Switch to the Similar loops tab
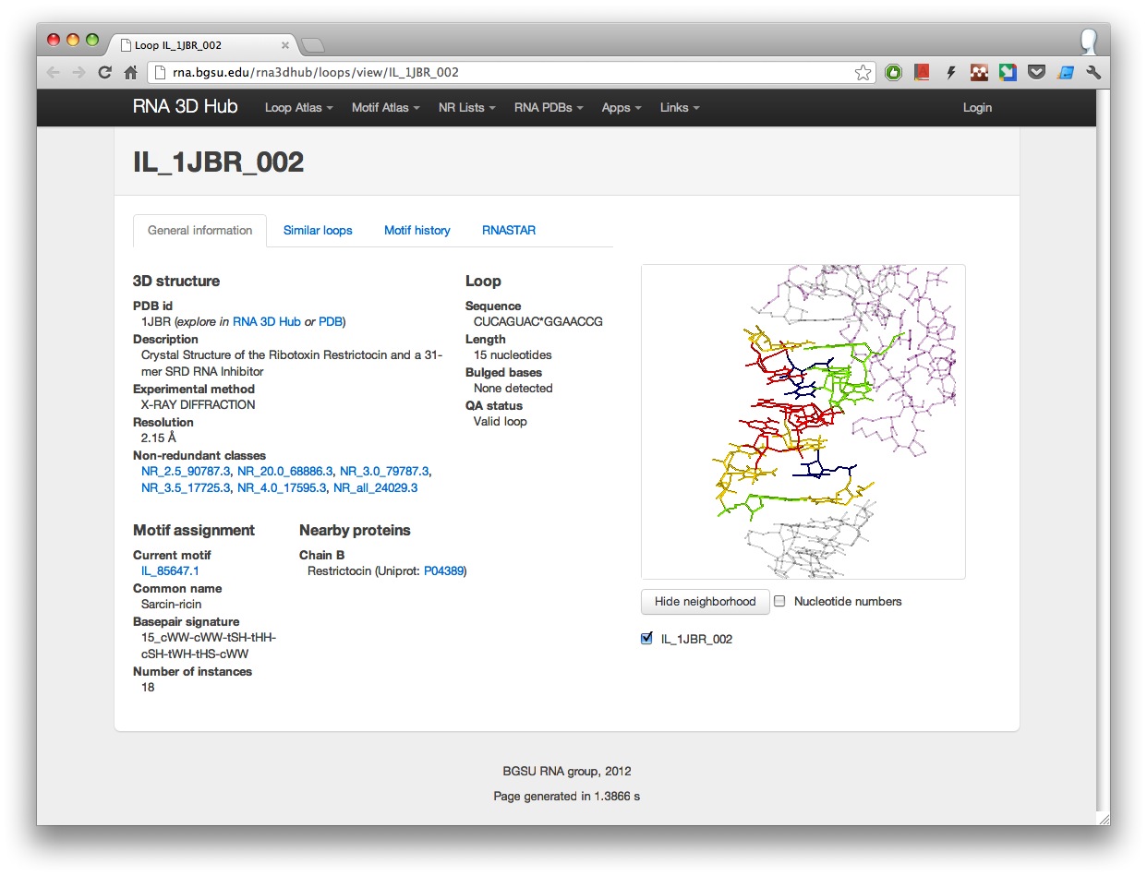Image resolution: width=1147 pixels, height=876 pixels. (x=318, y=231)
